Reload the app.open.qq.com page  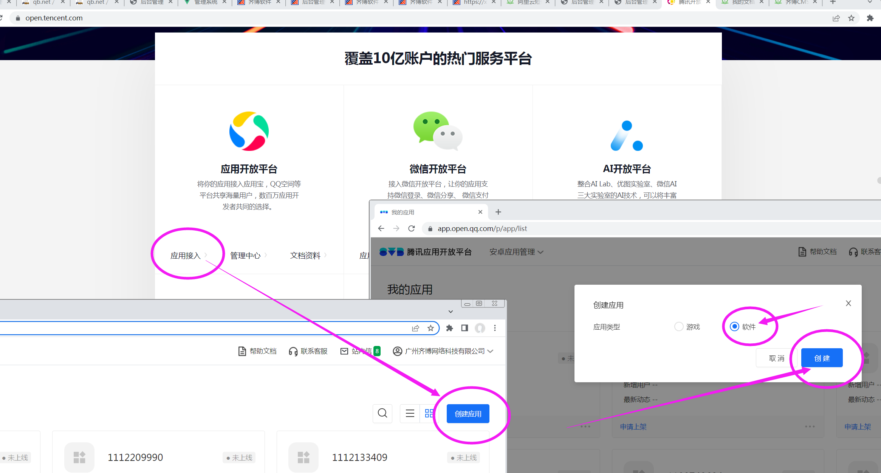pyautogui.click(x=412, y=228)
